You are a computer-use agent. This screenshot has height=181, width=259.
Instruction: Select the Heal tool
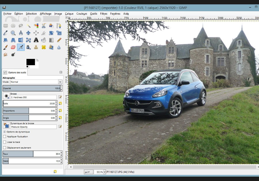44,47
